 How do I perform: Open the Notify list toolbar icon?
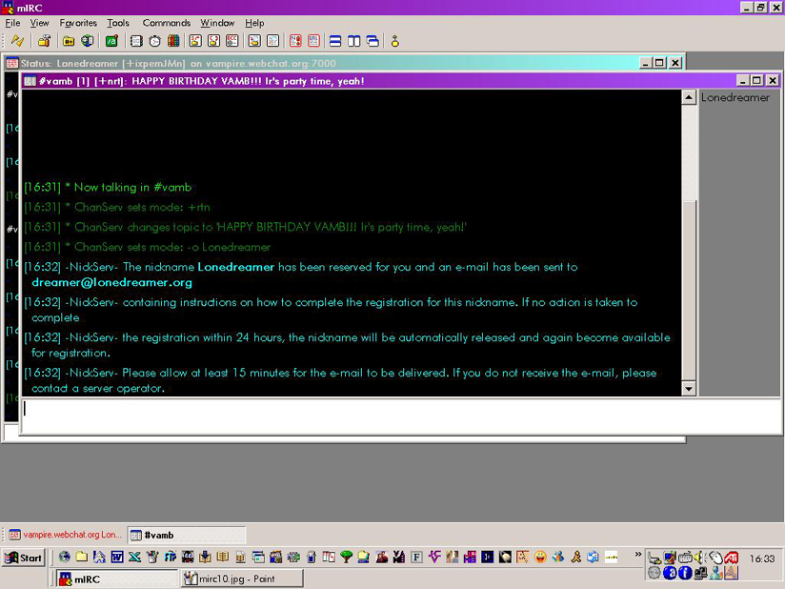tap(295, 41)
